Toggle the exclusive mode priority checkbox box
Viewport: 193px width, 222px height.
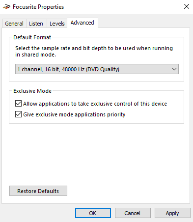point(18,114)
